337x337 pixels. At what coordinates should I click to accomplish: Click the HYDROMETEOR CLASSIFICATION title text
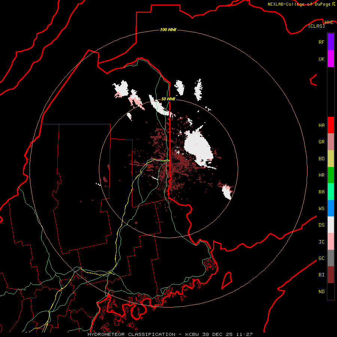(x=131, y=334)
